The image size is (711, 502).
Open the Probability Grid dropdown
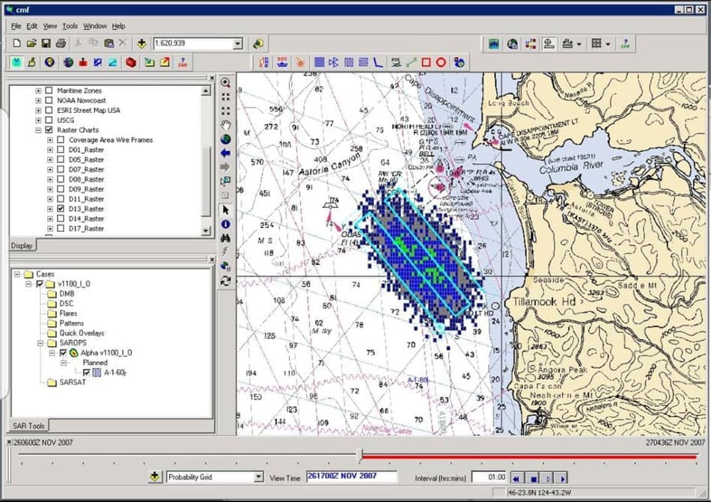tap(258, 477)
